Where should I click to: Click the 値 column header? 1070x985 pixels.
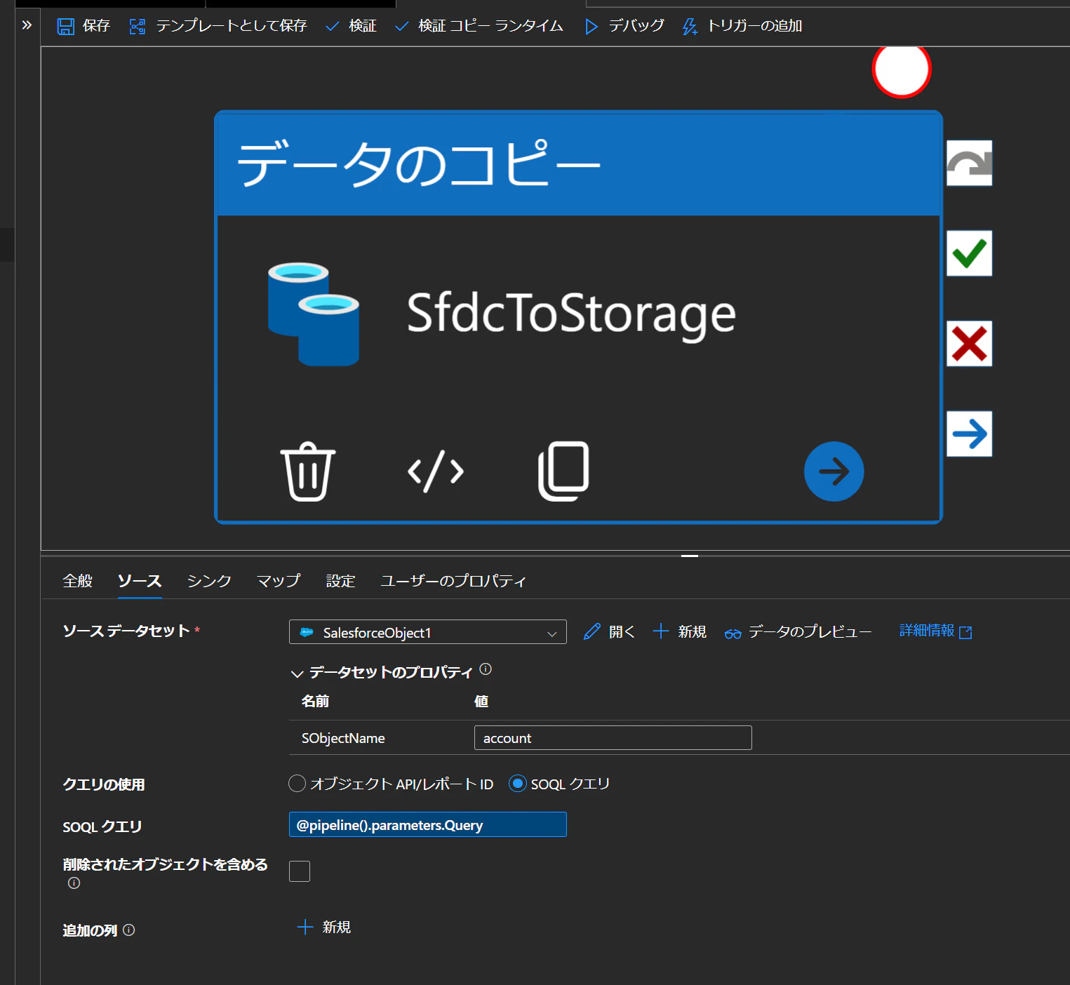481,701
